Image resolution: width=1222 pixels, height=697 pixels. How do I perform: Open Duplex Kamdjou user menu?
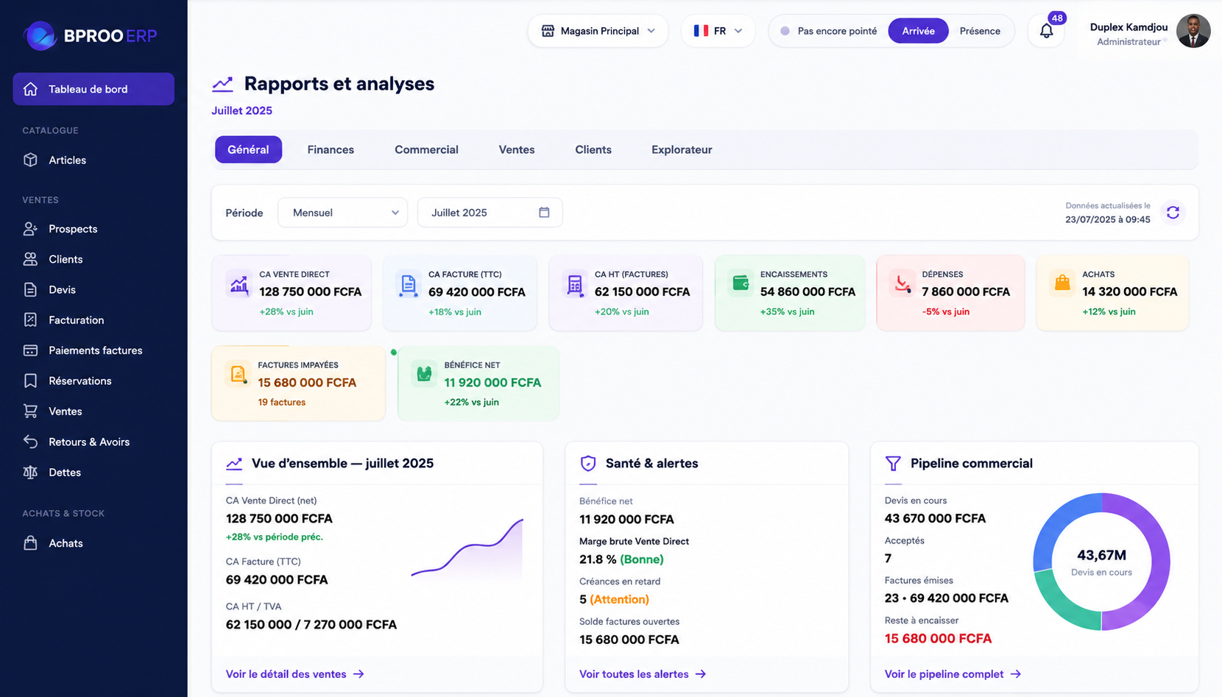(x=1150, y=32)
